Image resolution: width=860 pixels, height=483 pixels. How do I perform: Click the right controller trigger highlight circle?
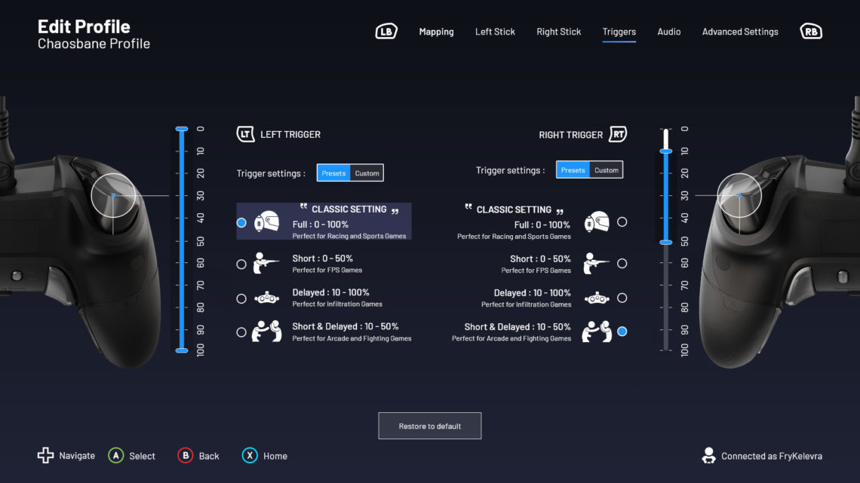point(739,195)
